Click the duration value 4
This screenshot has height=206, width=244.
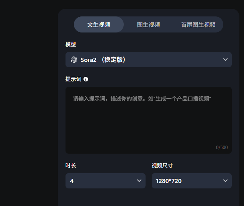coord(72,181)
